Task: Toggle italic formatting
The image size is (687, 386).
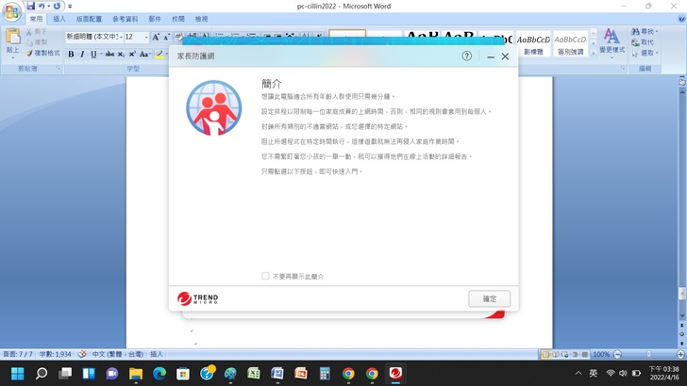Action: coord(82,55)
